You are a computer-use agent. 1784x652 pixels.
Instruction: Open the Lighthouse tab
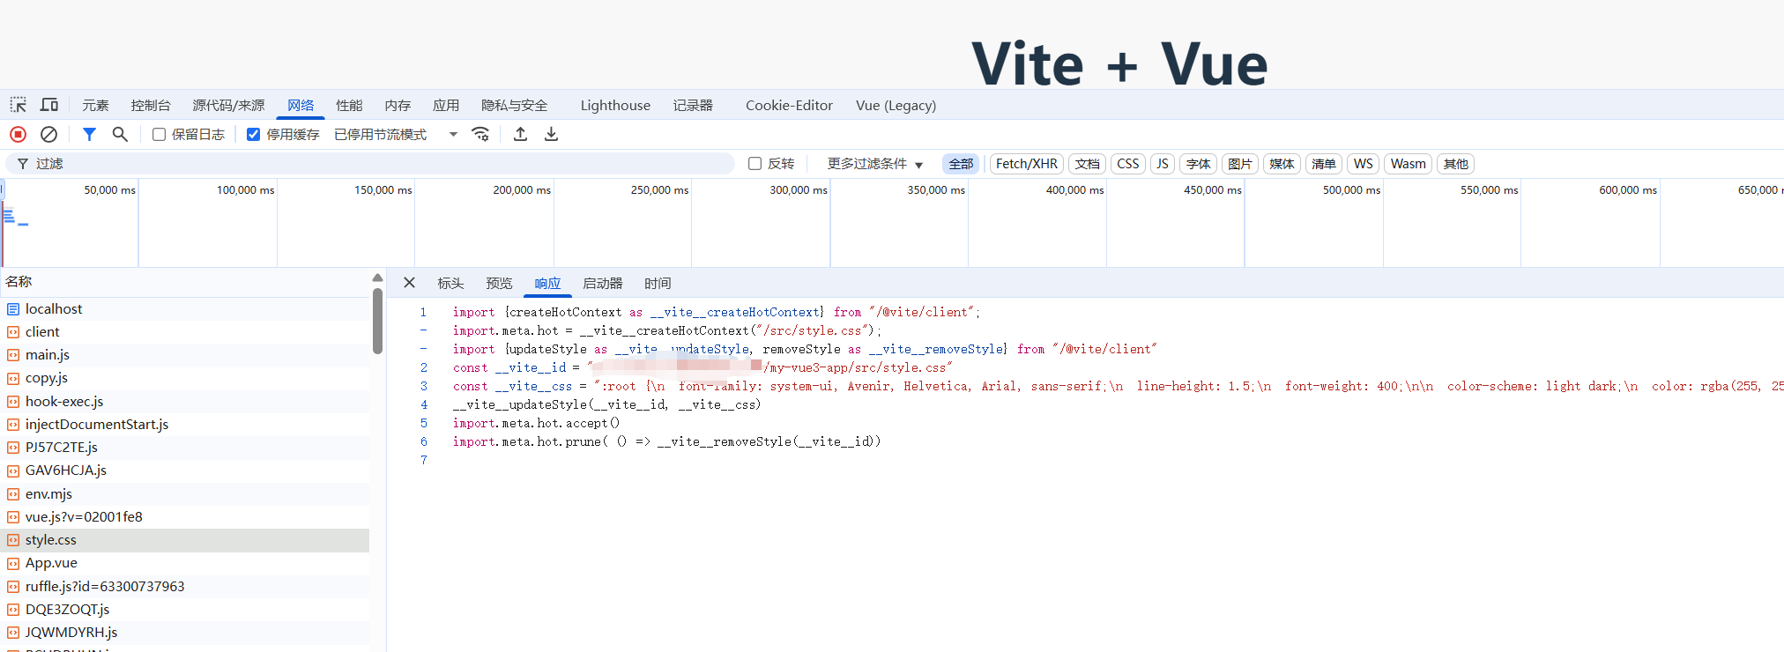pyautogui.click(x=615, y=106)
